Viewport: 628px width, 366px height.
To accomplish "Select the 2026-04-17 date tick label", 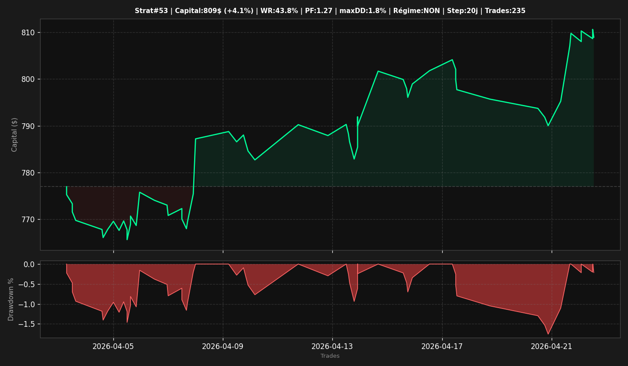I will [442, 347].
